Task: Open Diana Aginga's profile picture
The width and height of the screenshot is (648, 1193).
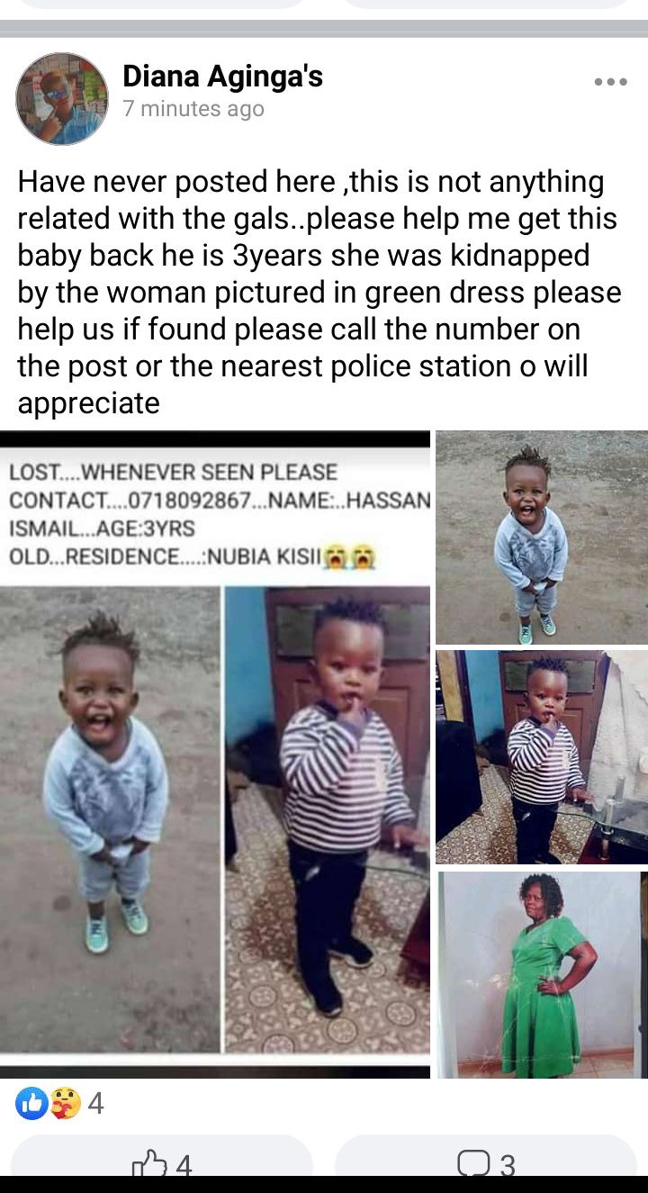Action: pyautogui.click(x=61, y=98)
